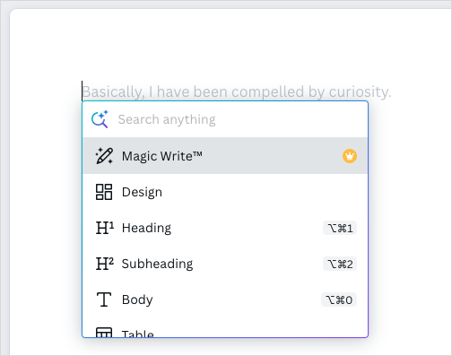Click the blank document area above the text
Screen dimensions: 452x356
(230, 45)
